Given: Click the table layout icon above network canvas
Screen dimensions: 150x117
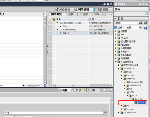Looking at the screenshot, I should pyautogui.click(x=42, y=14).
